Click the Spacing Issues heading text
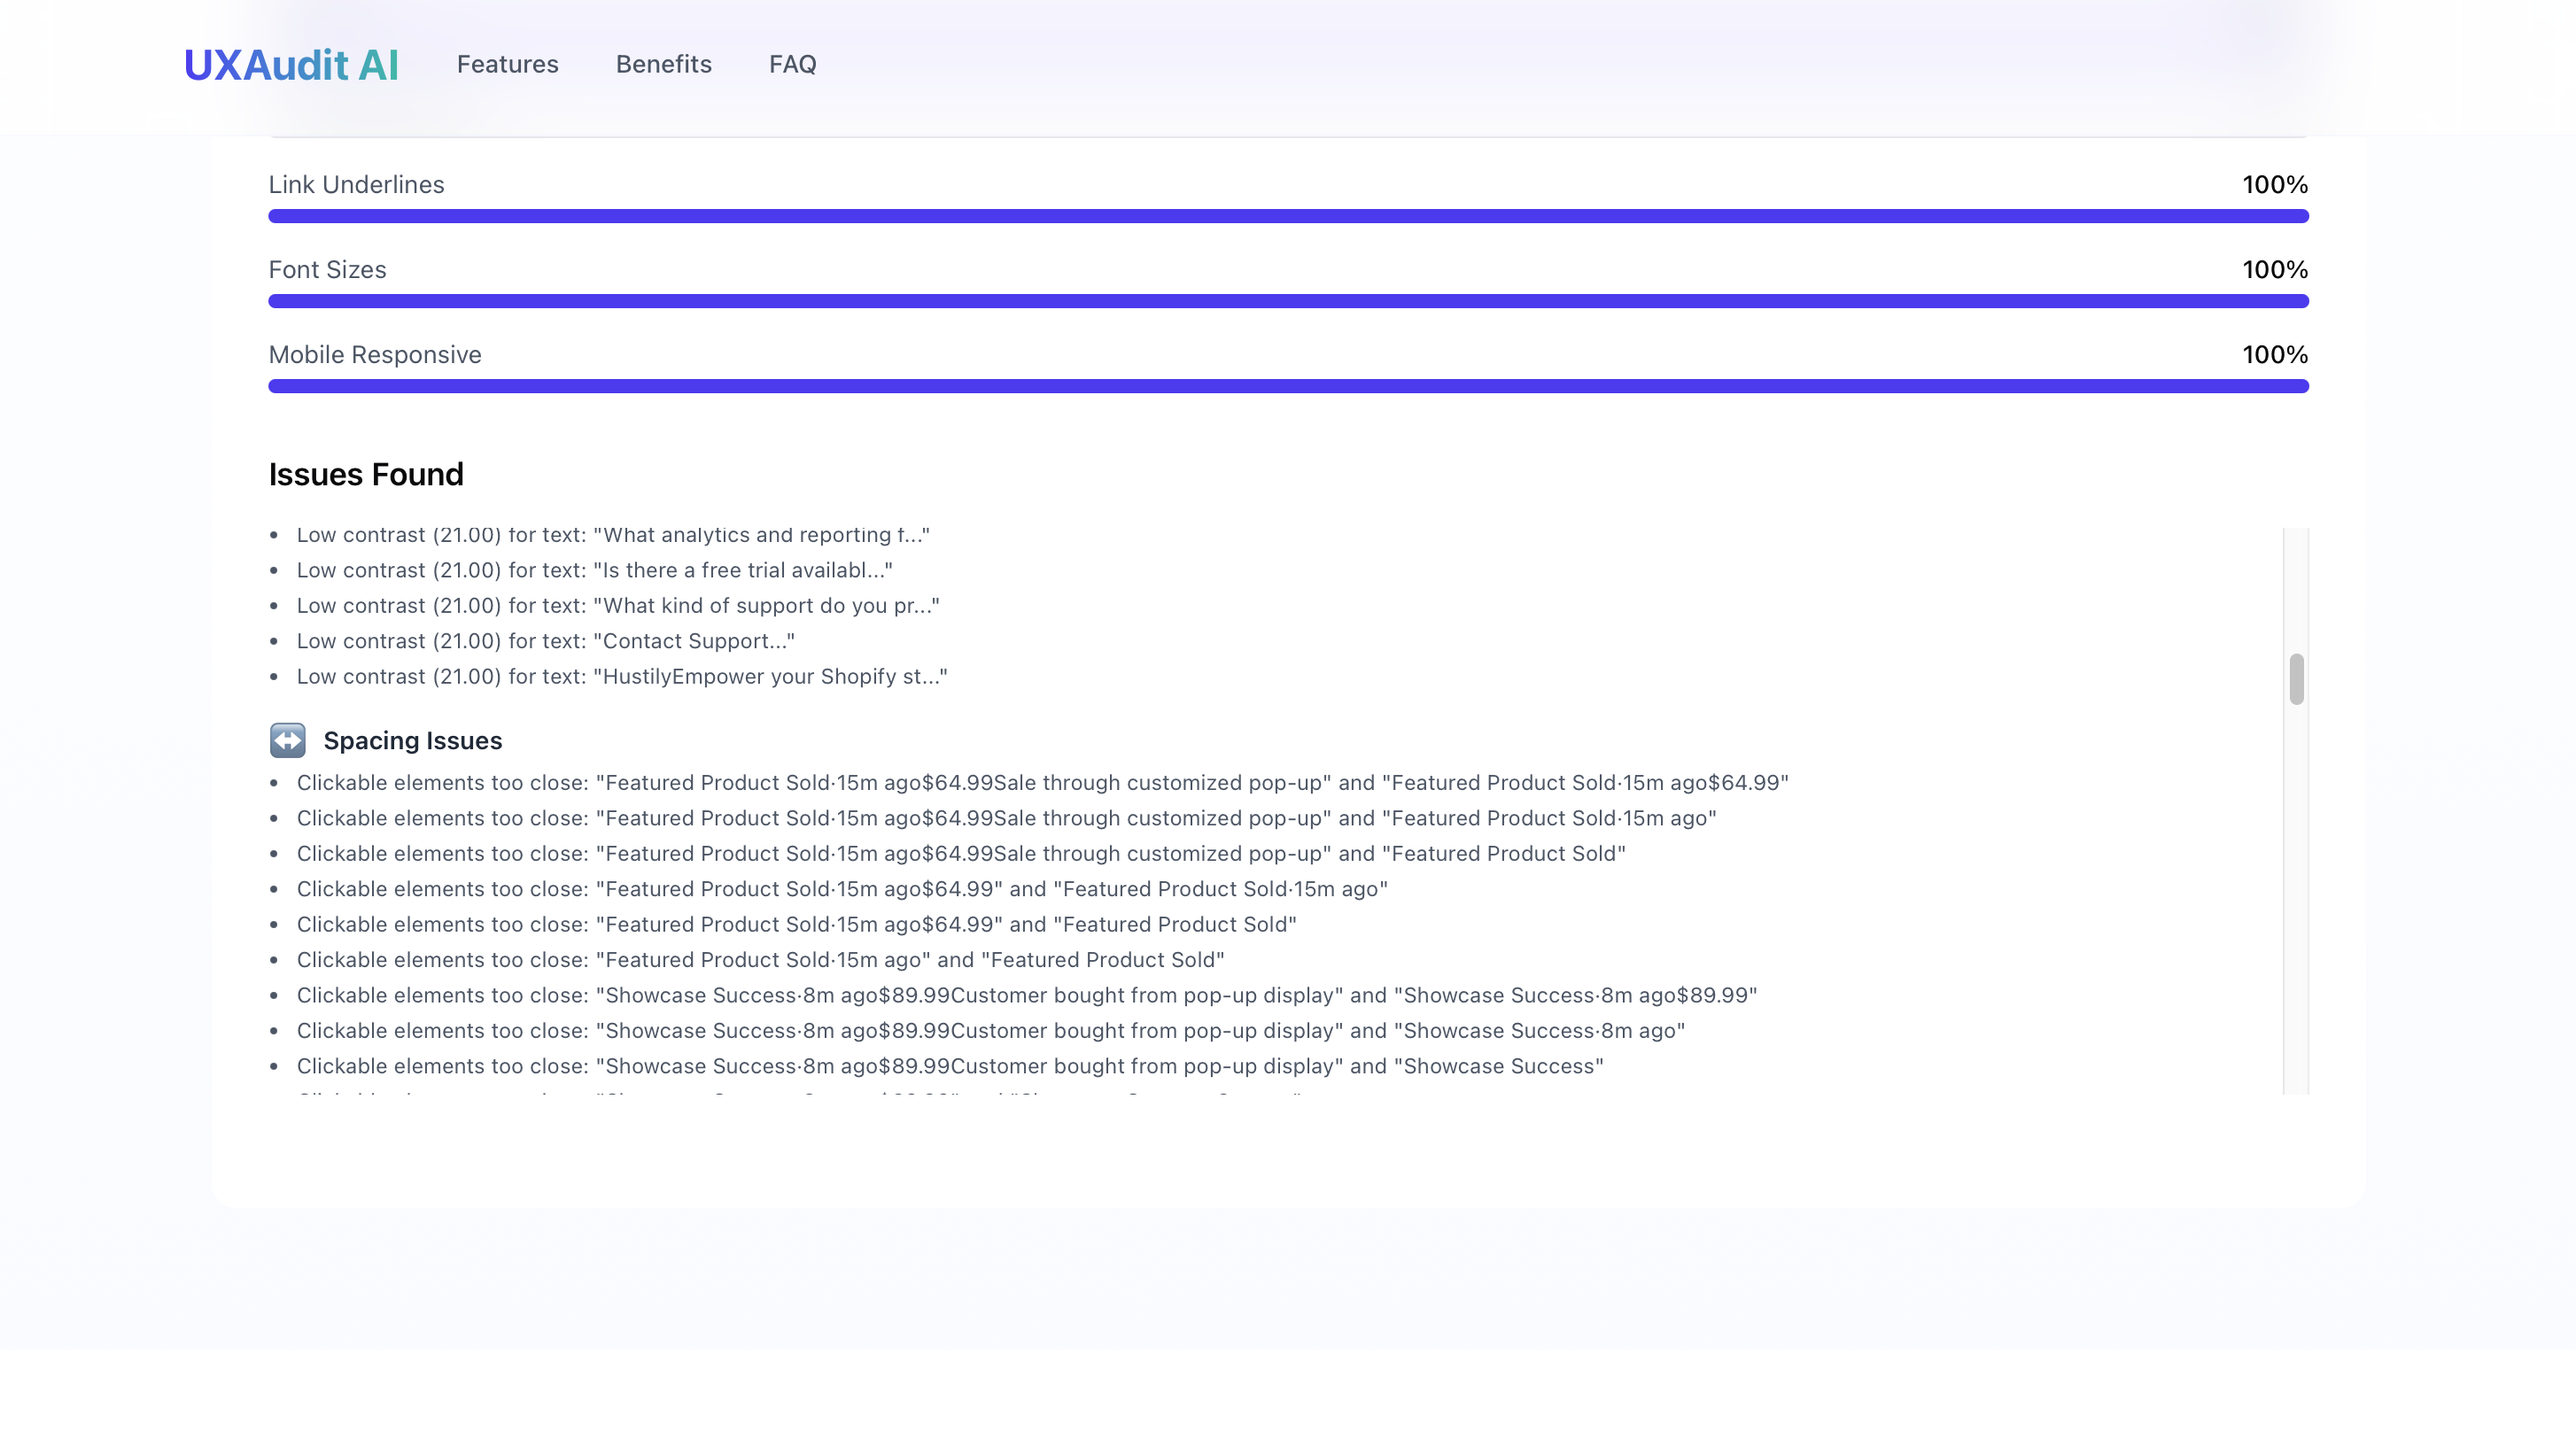2576x1440 pixels. point(412,741)
